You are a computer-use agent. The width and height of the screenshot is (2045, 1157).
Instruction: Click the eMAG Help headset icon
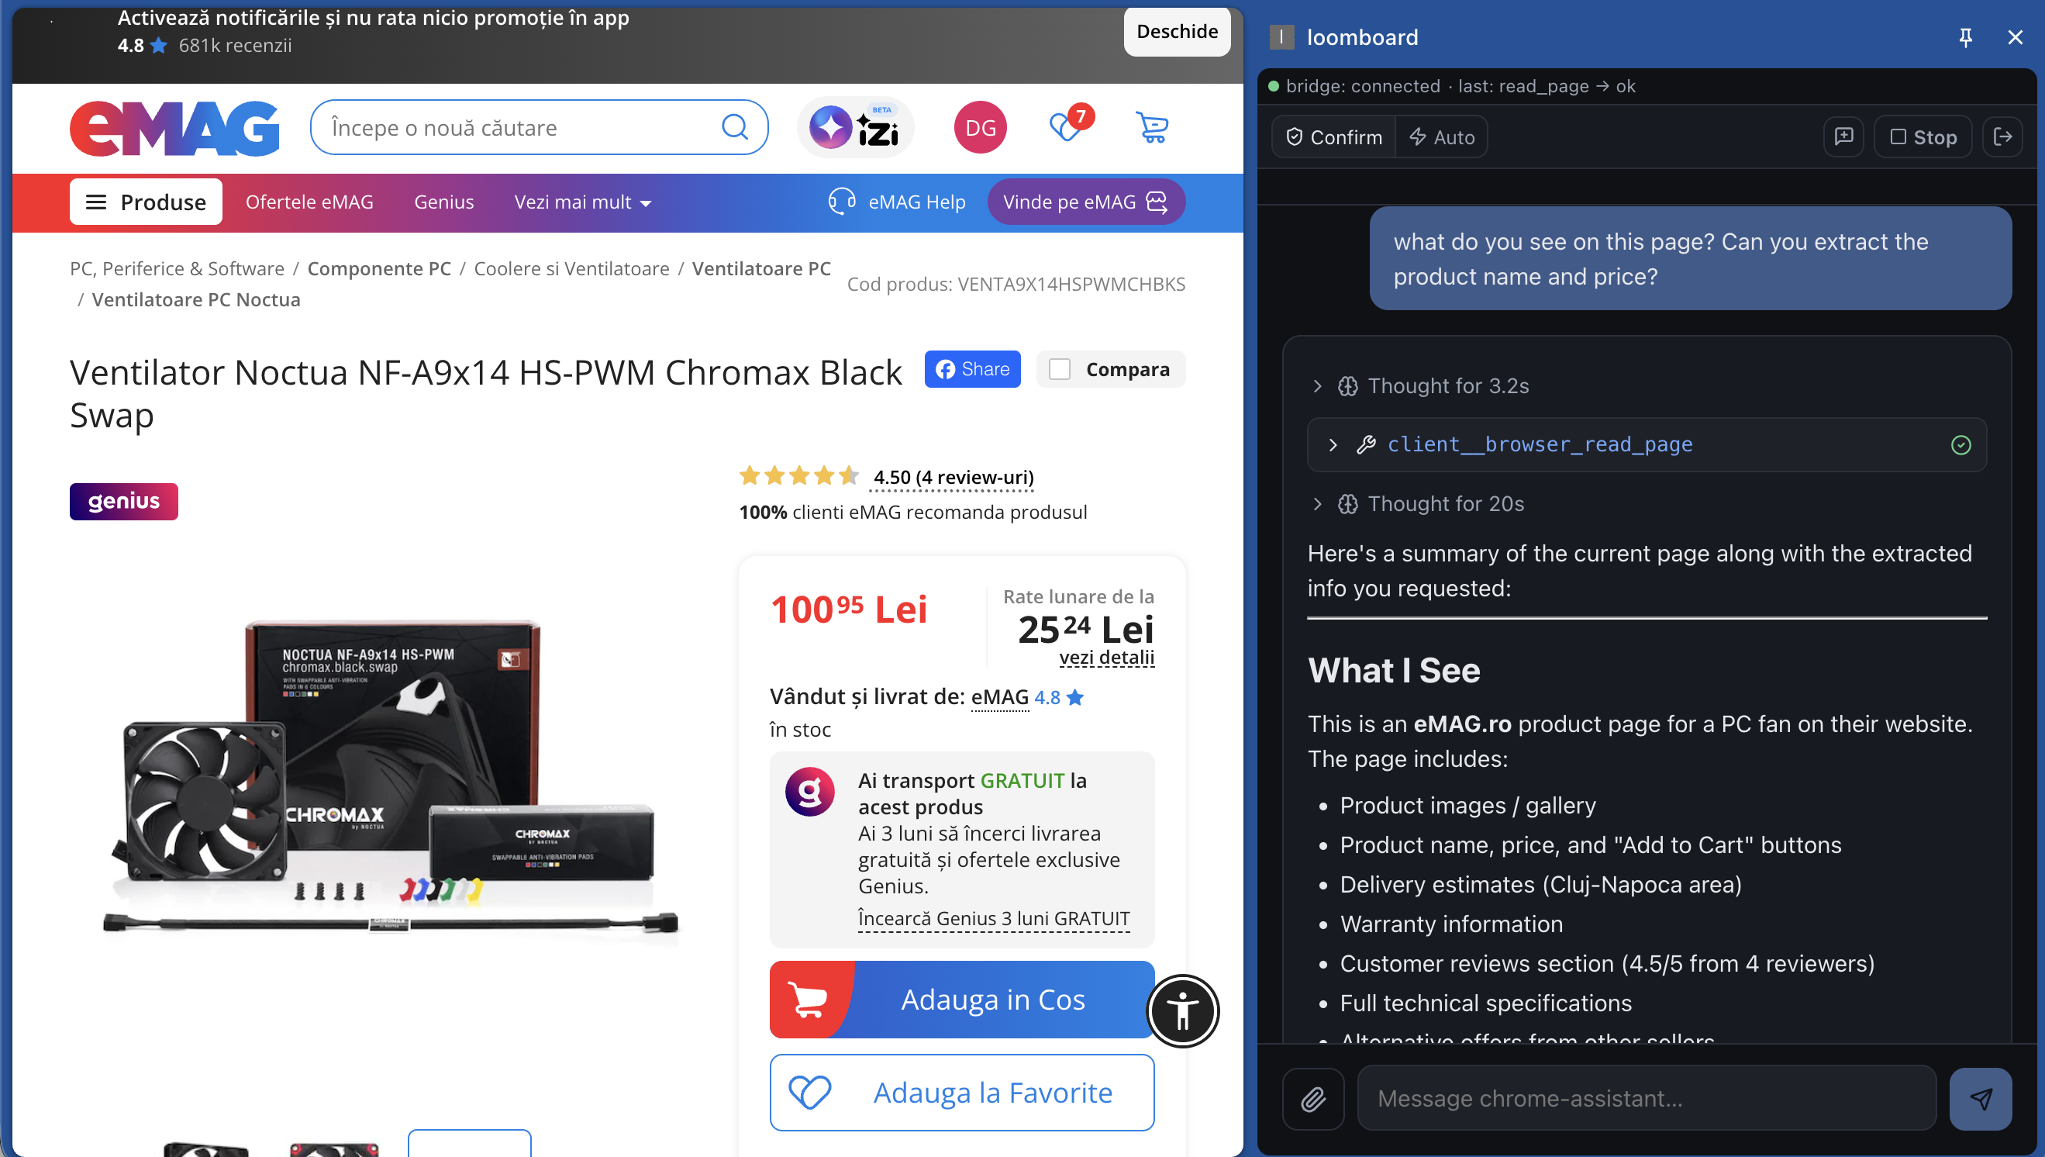pos(842,202)
